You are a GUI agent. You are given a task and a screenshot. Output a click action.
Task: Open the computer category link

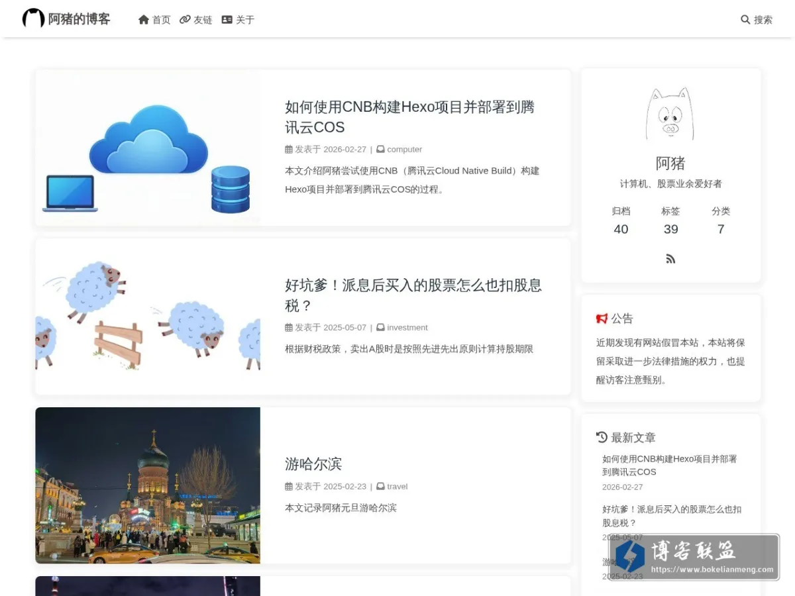point(404,150)
